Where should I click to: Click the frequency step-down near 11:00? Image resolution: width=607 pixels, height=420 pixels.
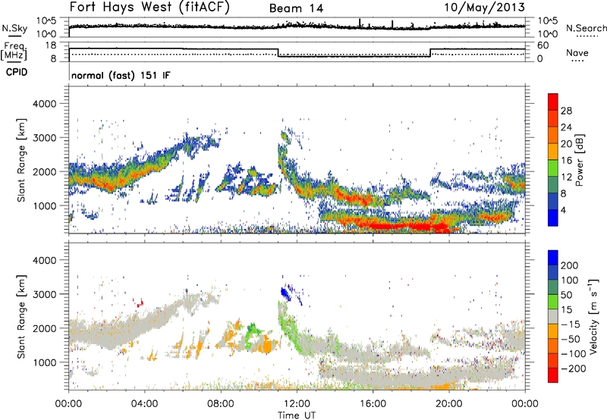278,52
